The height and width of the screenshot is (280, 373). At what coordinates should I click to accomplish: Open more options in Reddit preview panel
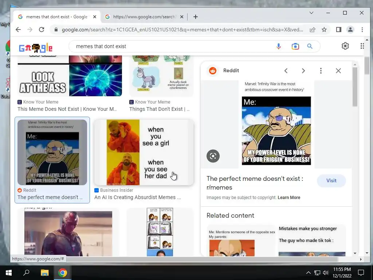click(x=321, y=71)
